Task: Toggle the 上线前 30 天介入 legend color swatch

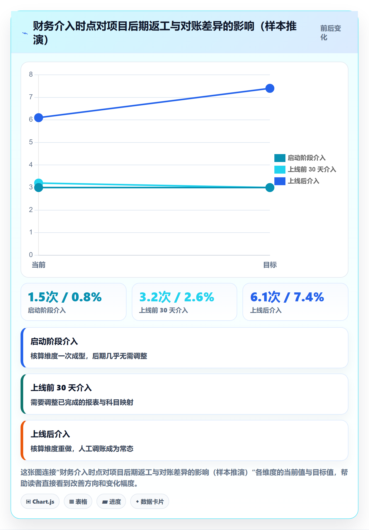Action: [x=280, y=170]
